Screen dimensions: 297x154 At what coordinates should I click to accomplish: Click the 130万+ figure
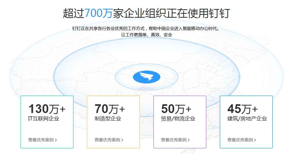tap(47, 109)
